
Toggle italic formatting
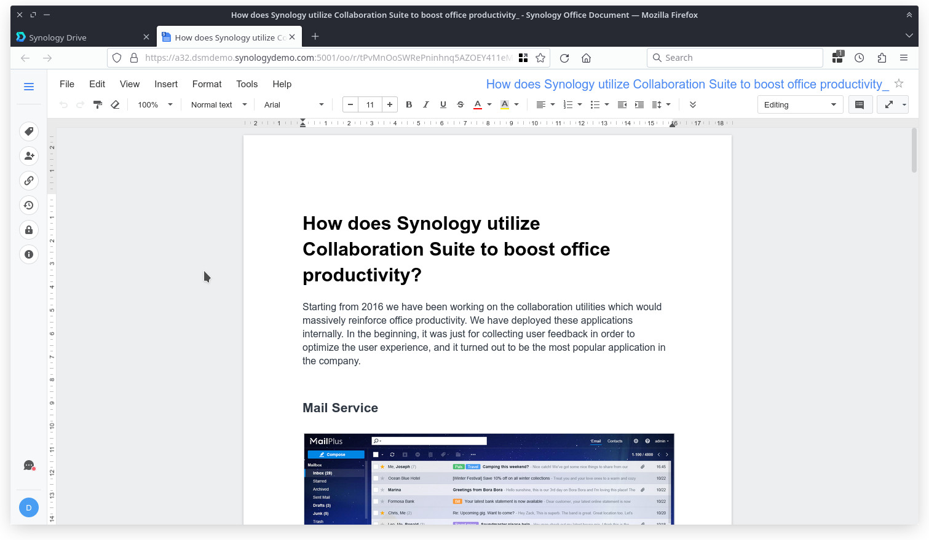(x=426, y=104)
